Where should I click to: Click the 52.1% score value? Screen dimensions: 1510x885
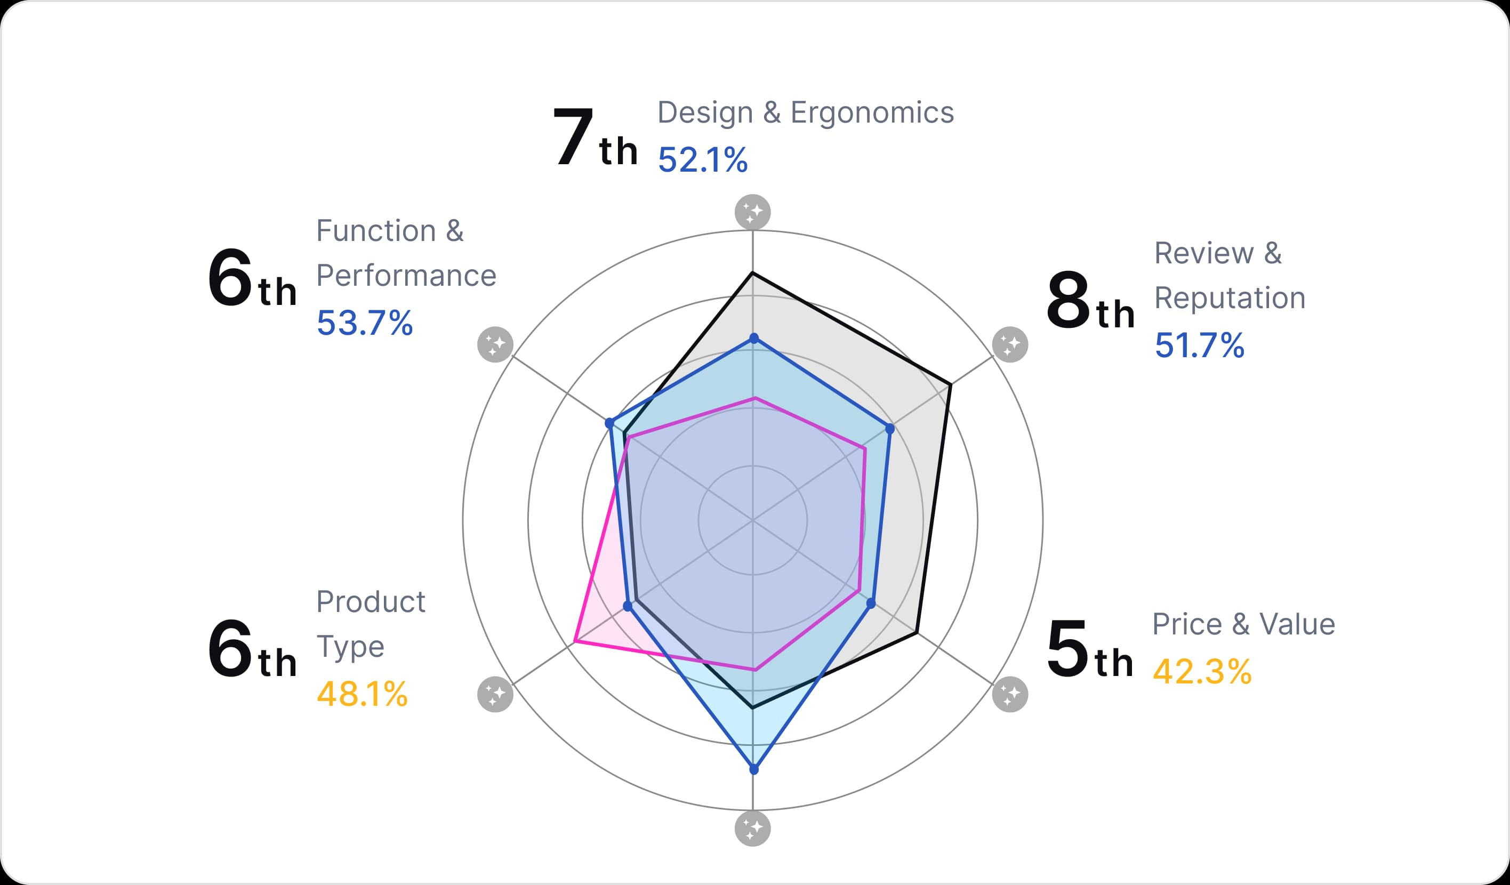point(702,160)
